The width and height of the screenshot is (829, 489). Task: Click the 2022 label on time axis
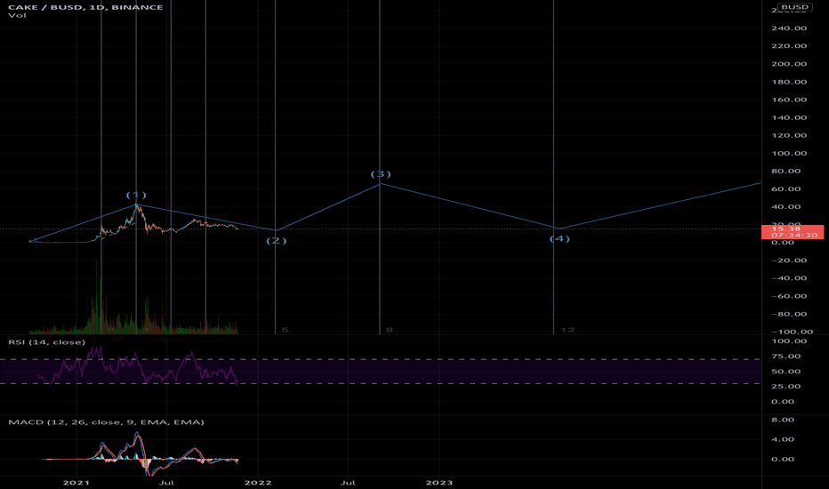(258, 483)
